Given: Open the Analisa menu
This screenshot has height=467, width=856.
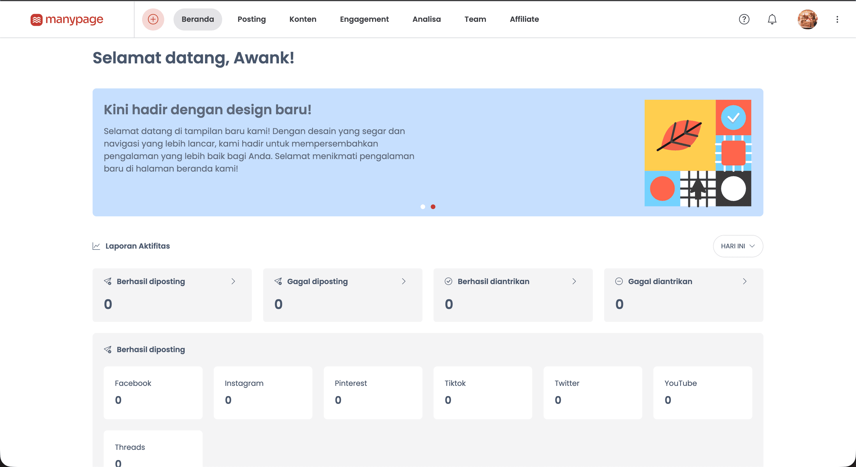Looking at the screenshot, I should click(x=426, y=19).
